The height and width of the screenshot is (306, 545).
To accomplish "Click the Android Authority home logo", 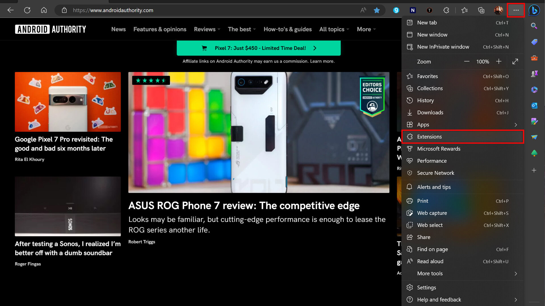I will [51, 29].
